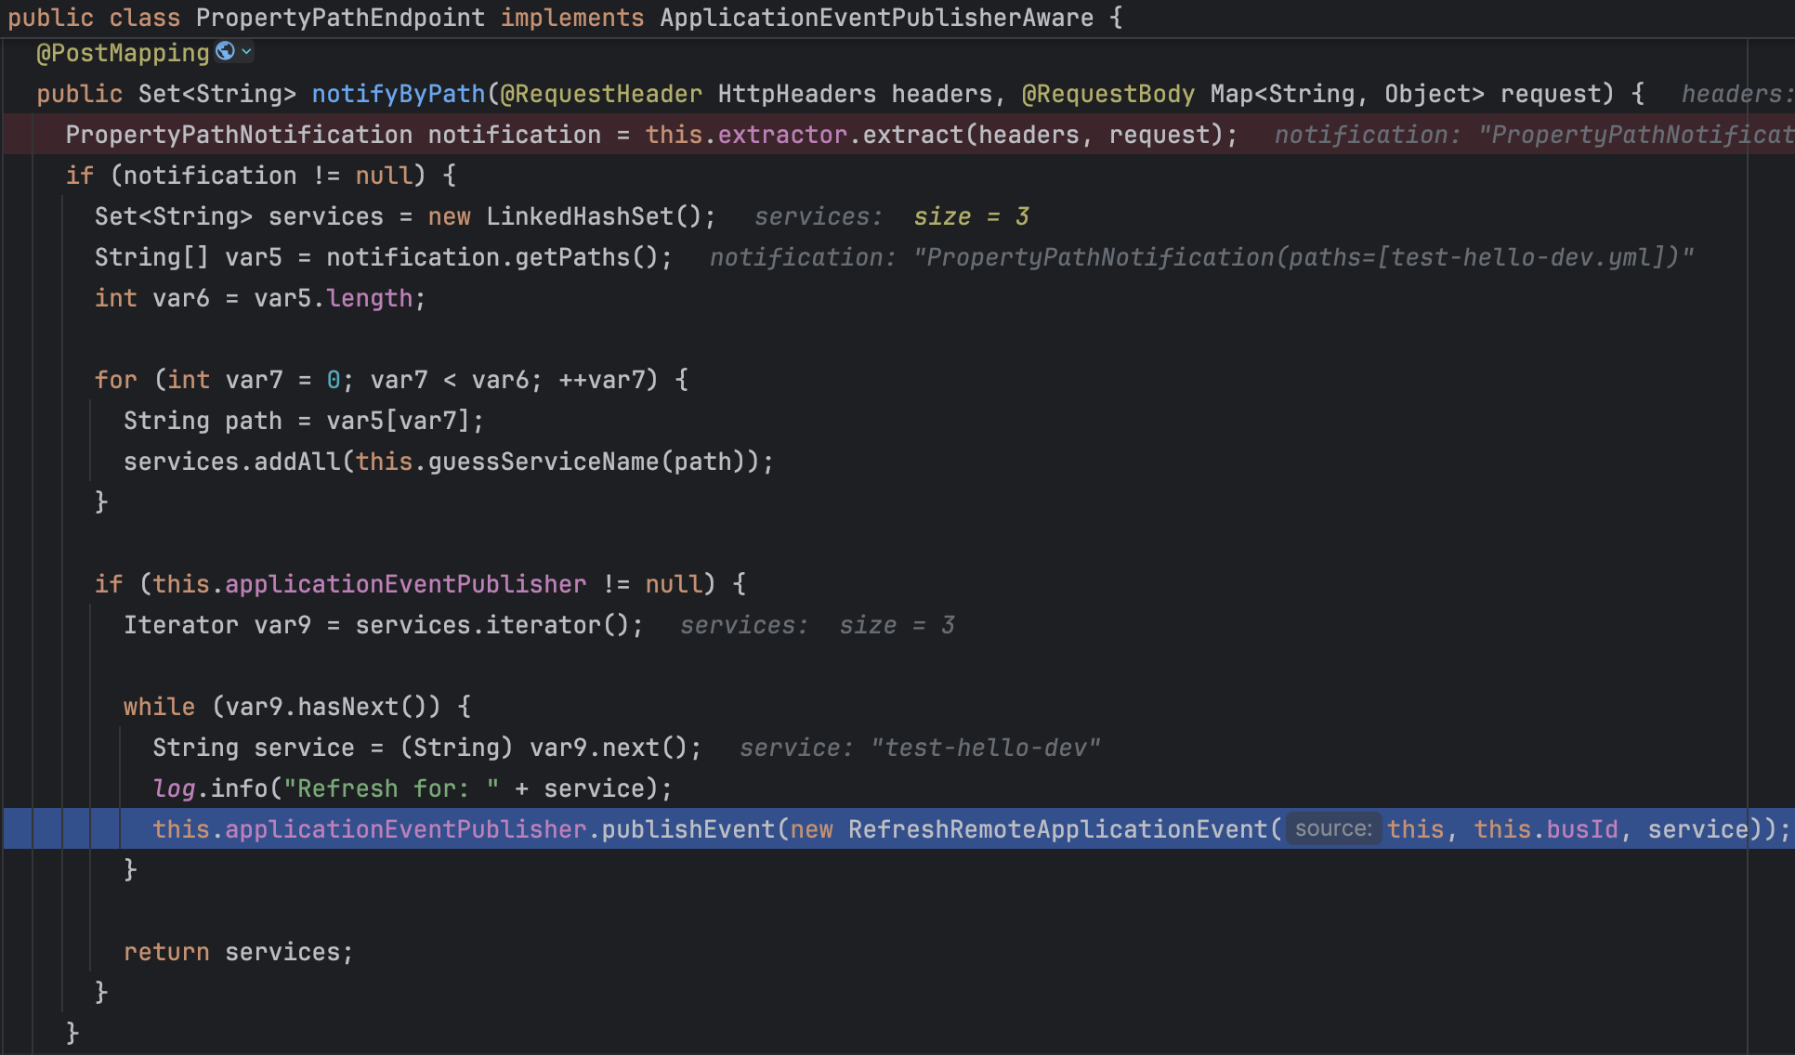Click the log identifier before .info
The width and height of the screenshot is (1795, 1055).
(x=174, y=788)
